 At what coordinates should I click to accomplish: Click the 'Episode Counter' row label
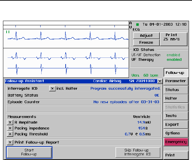click(x=23, y=102)
